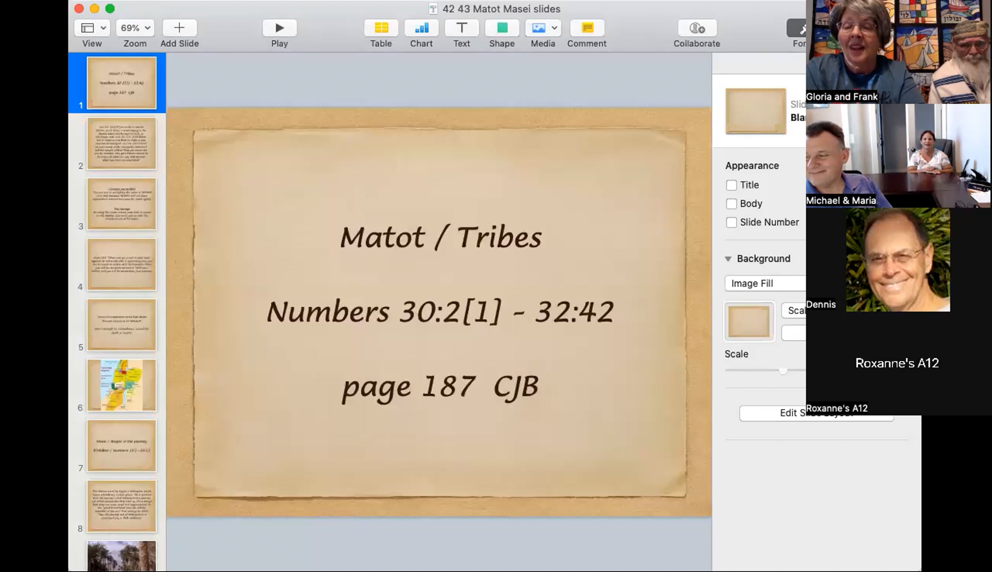The height and width of the screenshot is (572, 992).
Task: Click the Add Slide plus icon
Action: (x=179, y=28)
